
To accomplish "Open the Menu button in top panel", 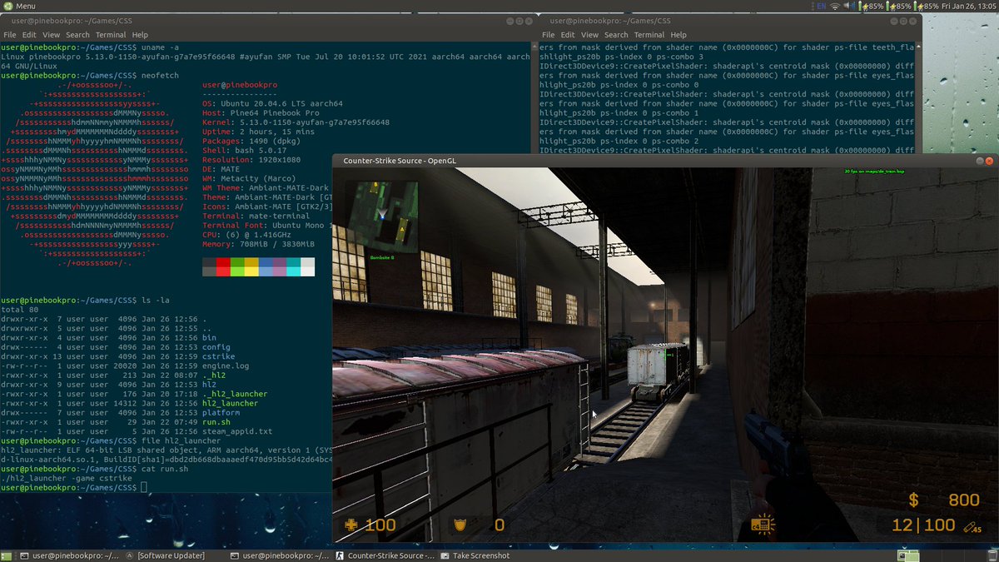I will pyautogui.click(x=18, y=6).
